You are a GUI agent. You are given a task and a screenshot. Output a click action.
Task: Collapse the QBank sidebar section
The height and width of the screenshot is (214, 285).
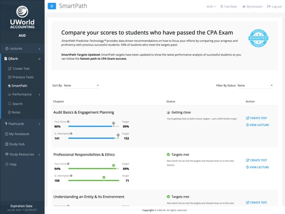[22, 59]
